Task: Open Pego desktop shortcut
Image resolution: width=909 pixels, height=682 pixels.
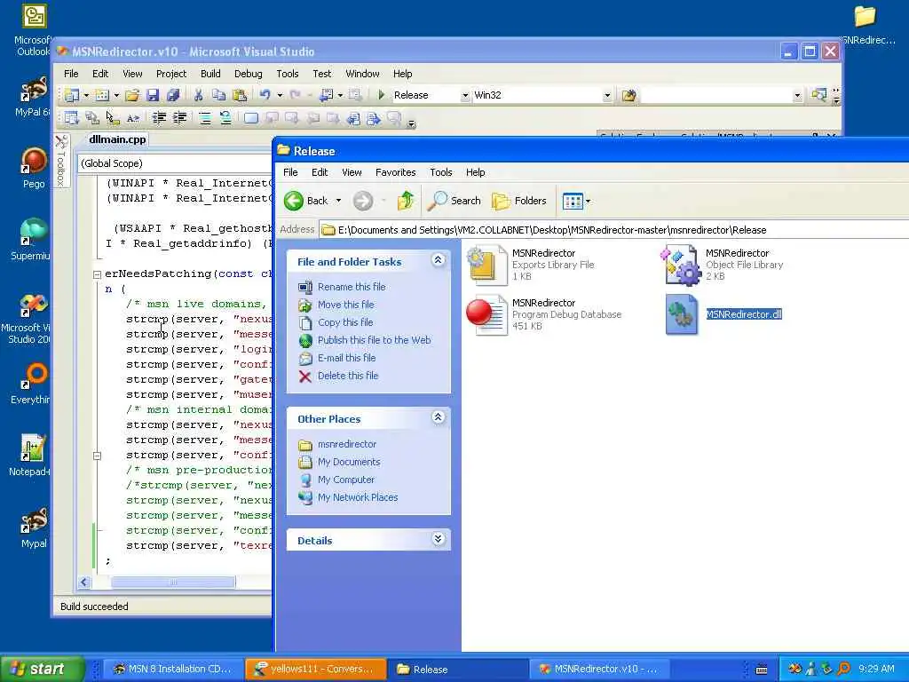Action: (x=34, y=168)
